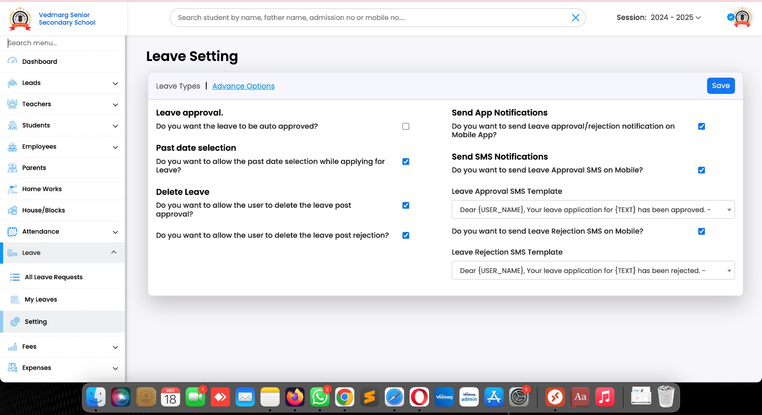Toggle delete leave post approval checkbox
Viewport: 762px width, 415px height.
(x=406, y=205)
